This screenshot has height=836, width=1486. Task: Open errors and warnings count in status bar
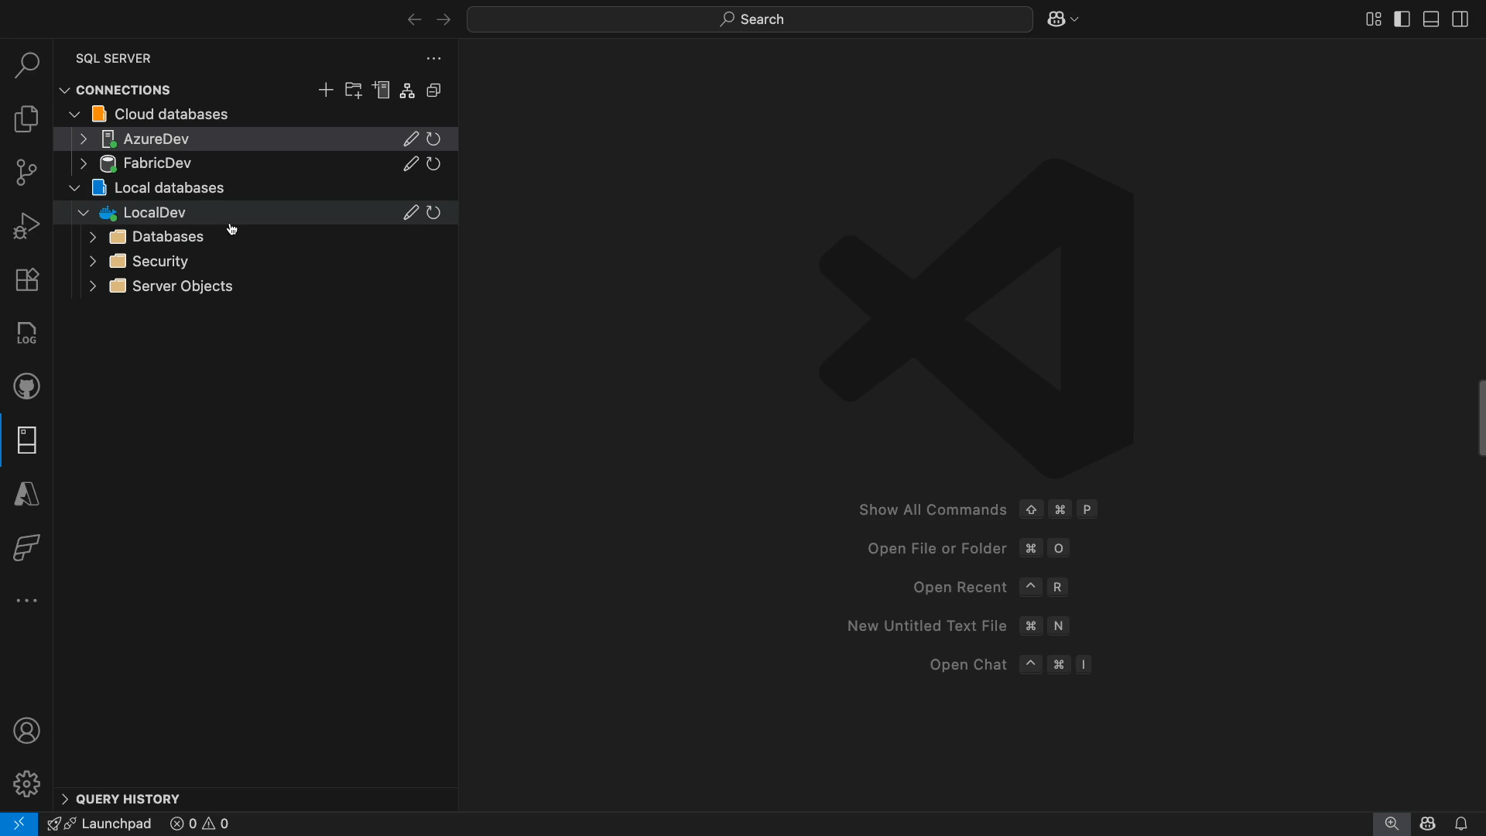tap(200, 824)
